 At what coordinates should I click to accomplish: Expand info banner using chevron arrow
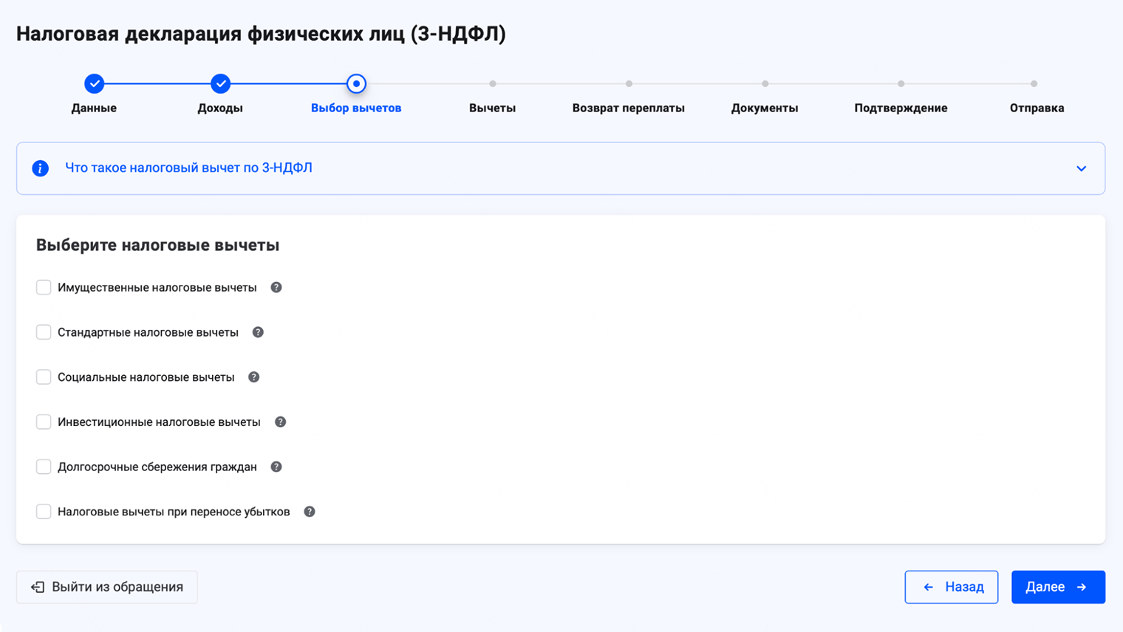click(x=1081, y=168)
